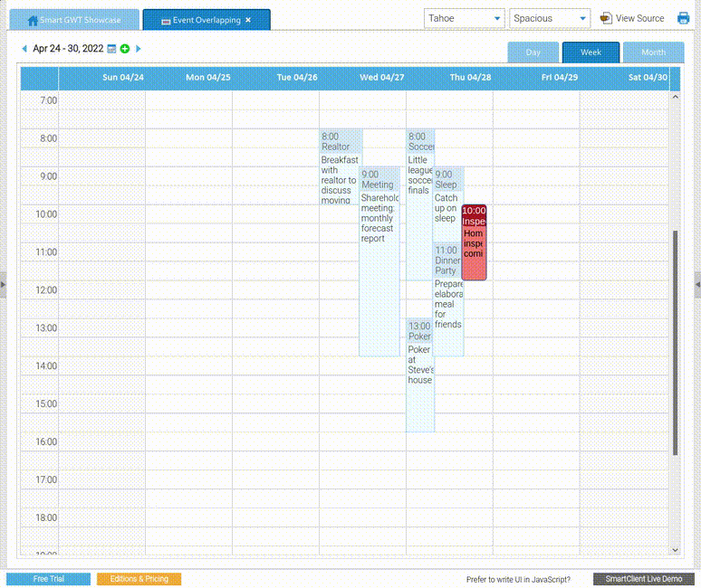Click the View Source icon
Image resolution: width=701 pixels, height=588 pixels.
(606, 18)
